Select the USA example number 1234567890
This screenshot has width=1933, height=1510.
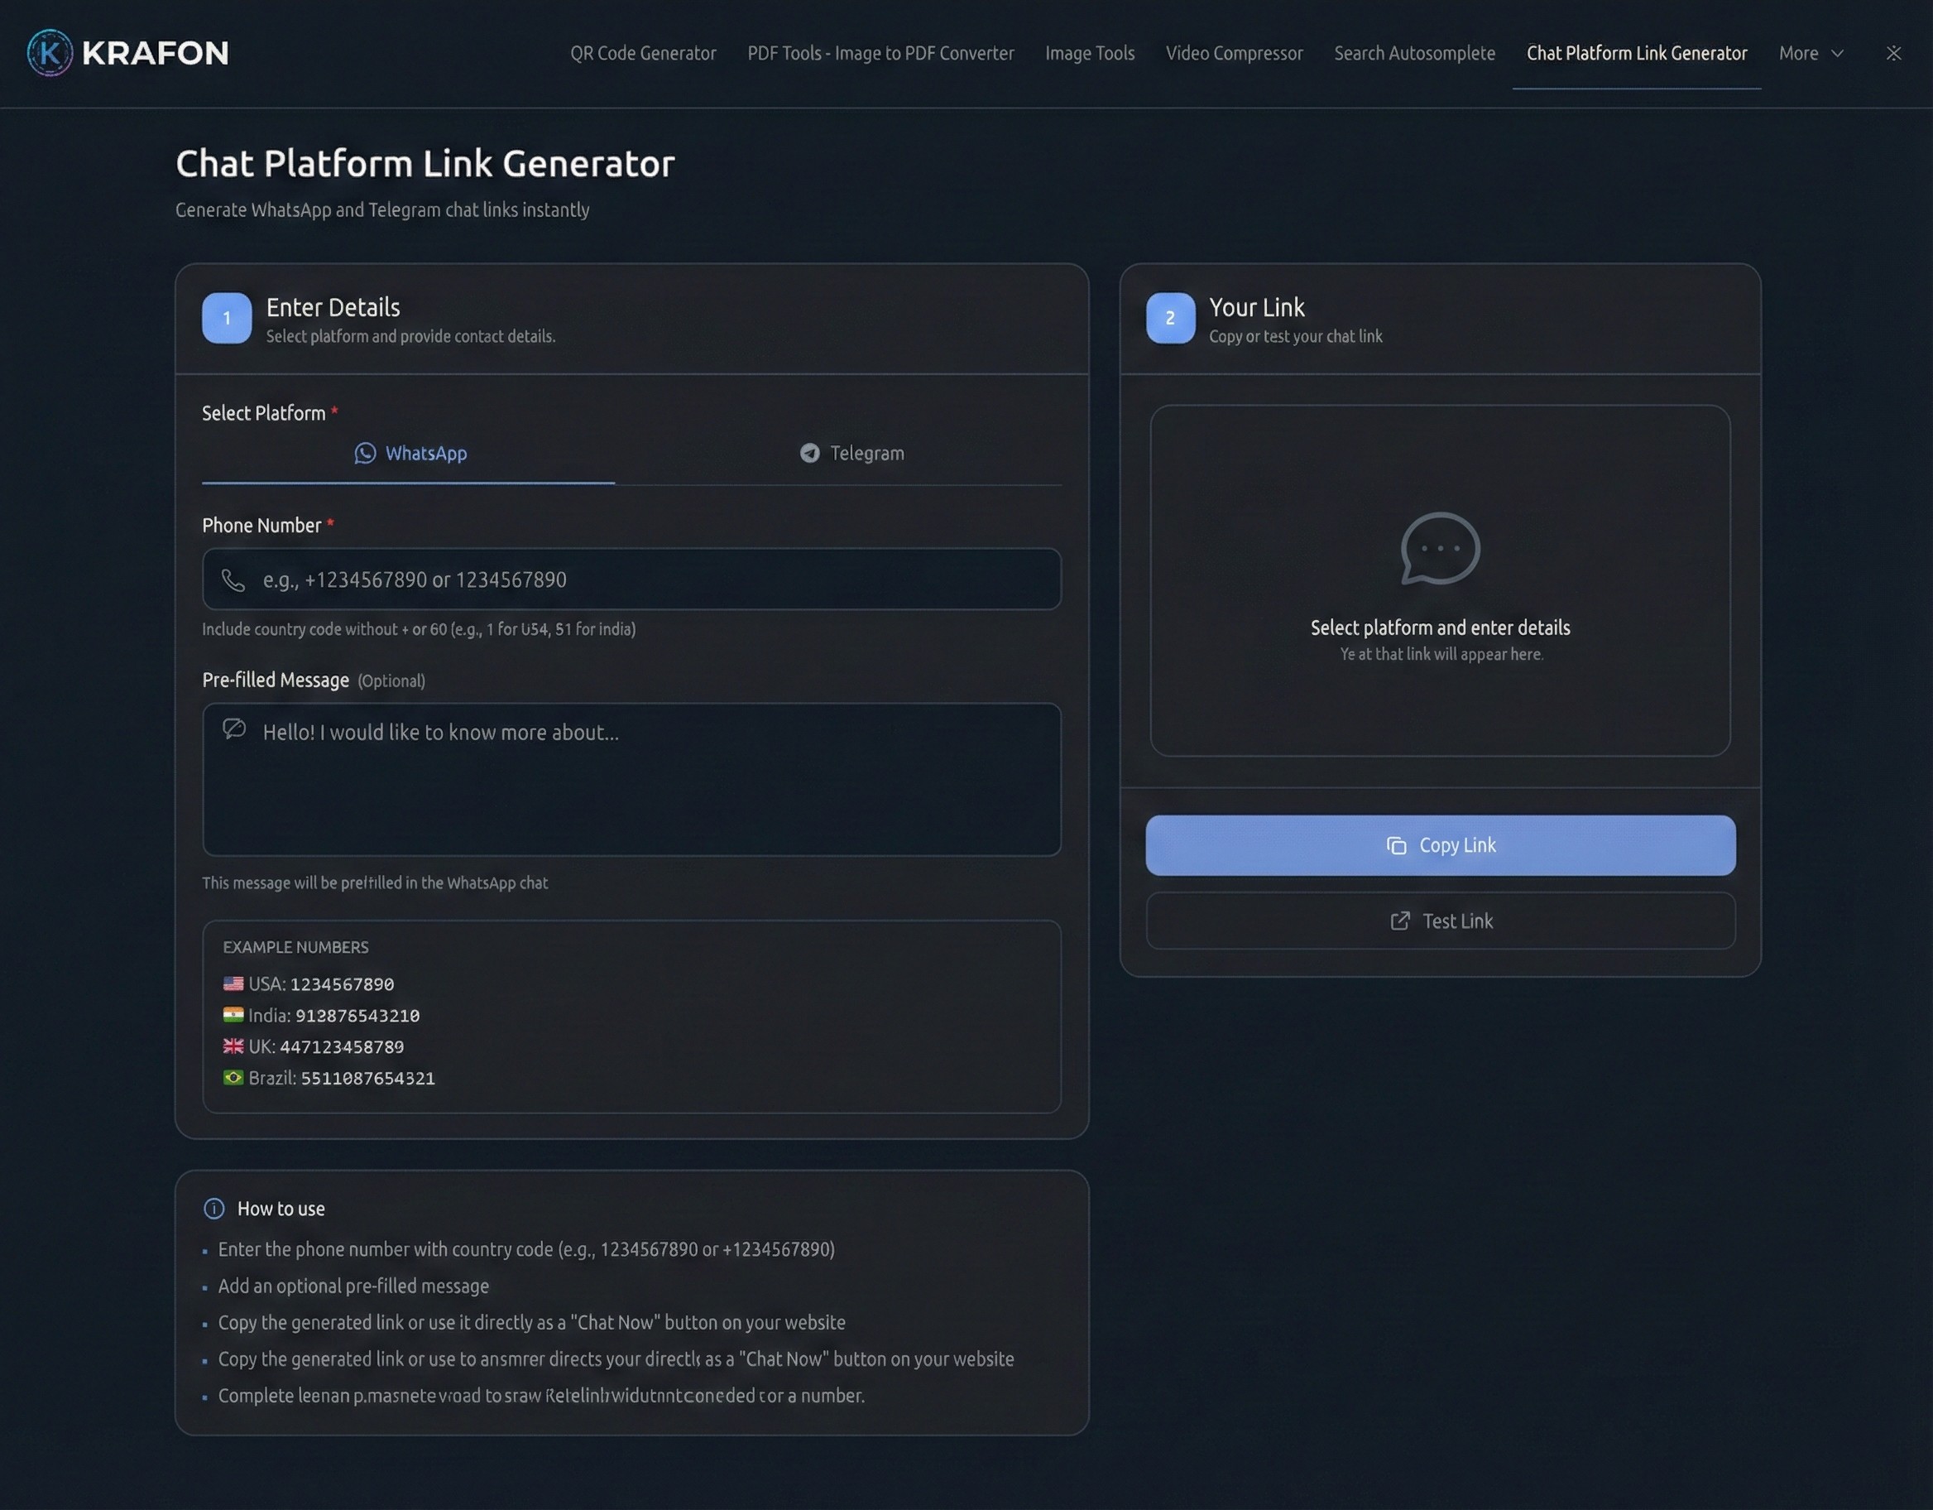pos(342,984)
